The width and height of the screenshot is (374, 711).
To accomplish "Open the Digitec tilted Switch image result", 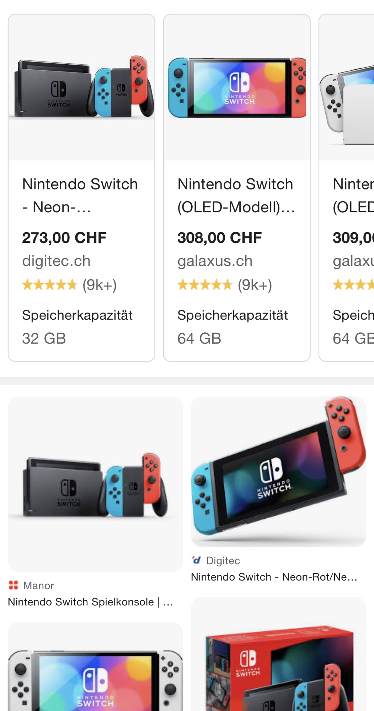I will tap(278, 471).
